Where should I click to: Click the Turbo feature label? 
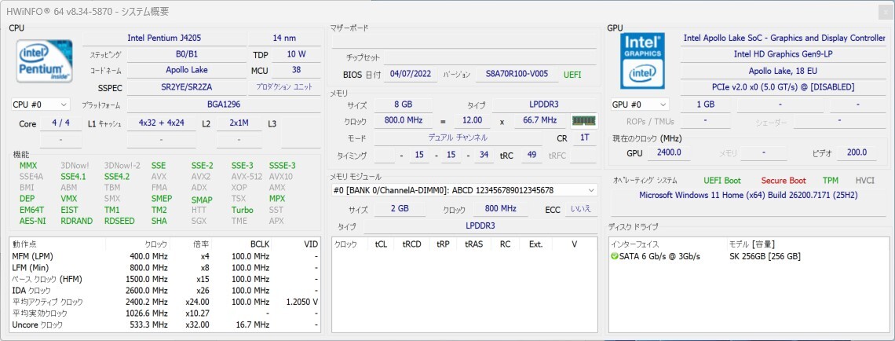[242, 210]
